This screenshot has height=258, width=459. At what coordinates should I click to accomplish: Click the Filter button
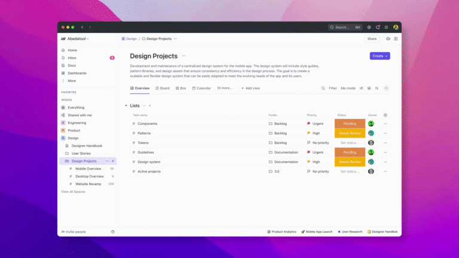[333, 88]
